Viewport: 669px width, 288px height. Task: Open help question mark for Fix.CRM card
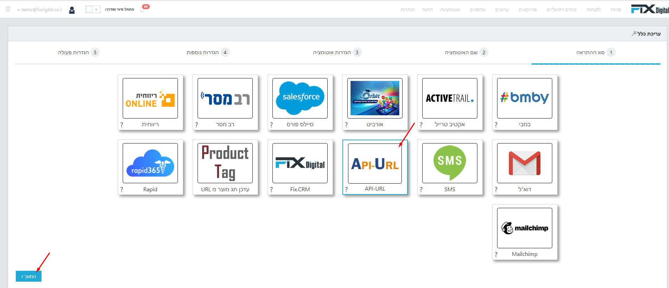pyautogui.click(x=271, y=190)
